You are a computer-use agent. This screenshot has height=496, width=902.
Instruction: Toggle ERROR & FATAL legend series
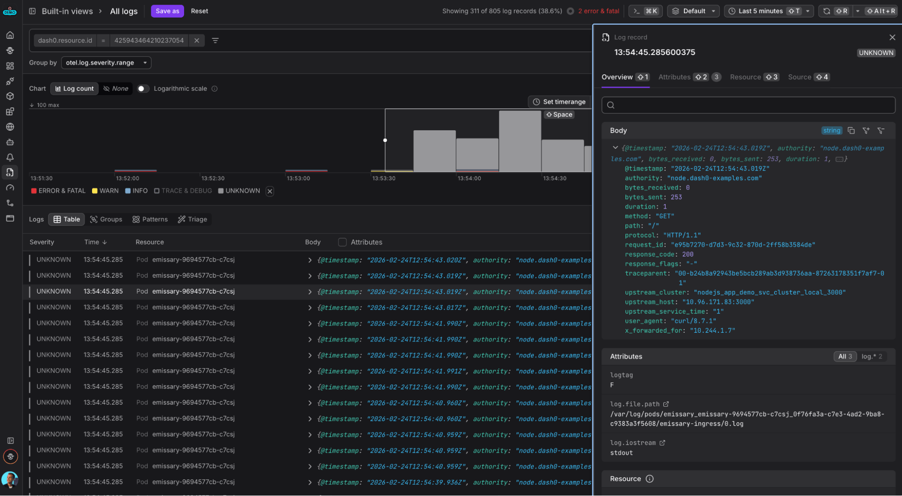pyautogui.click(x=58, y=191)
